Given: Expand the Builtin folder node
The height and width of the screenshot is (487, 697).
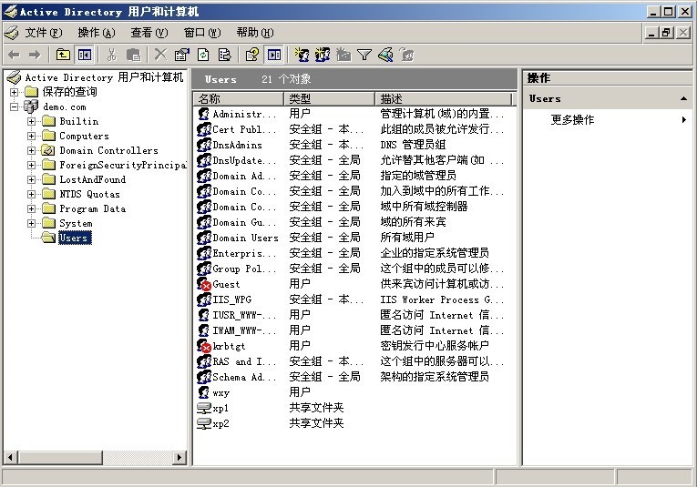Looking at the screenshot, I should 31,121.
